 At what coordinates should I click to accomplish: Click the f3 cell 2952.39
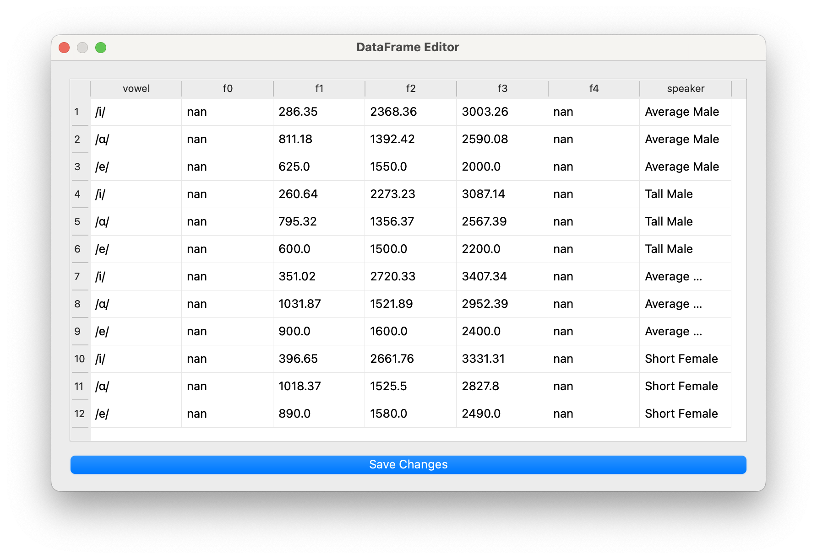click(502, 304)
